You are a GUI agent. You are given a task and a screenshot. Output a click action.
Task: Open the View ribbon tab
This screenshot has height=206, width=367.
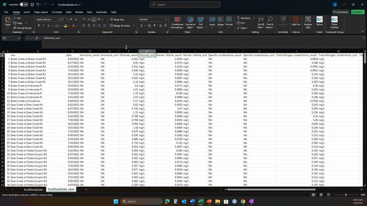[89, 12]
